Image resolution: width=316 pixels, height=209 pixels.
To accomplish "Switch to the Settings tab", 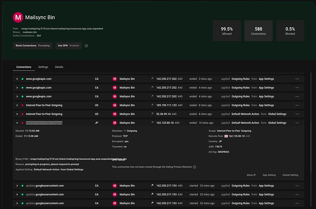I will [43, 67].
